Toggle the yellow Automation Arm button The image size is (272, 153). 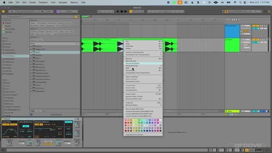(x=130, y=11)
